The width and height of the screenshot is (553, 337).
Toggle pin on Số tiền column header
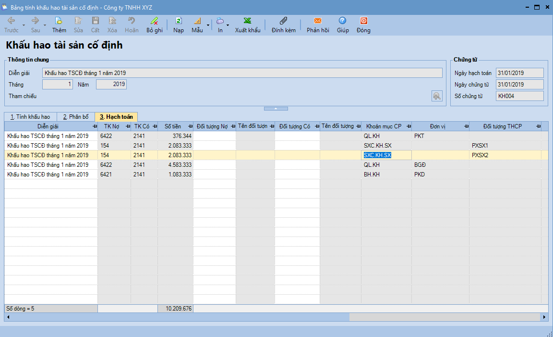click(190, 126)
